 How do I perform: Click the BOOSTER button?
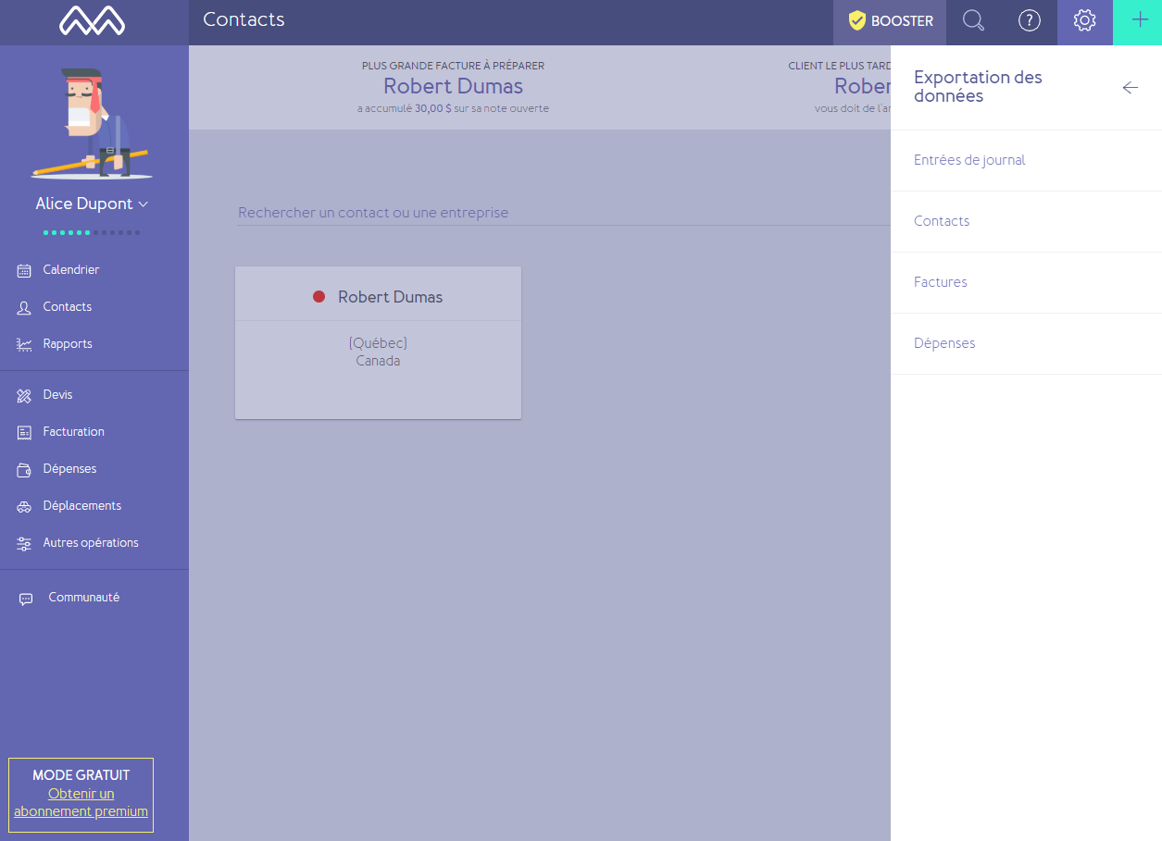tap(890, 21)
